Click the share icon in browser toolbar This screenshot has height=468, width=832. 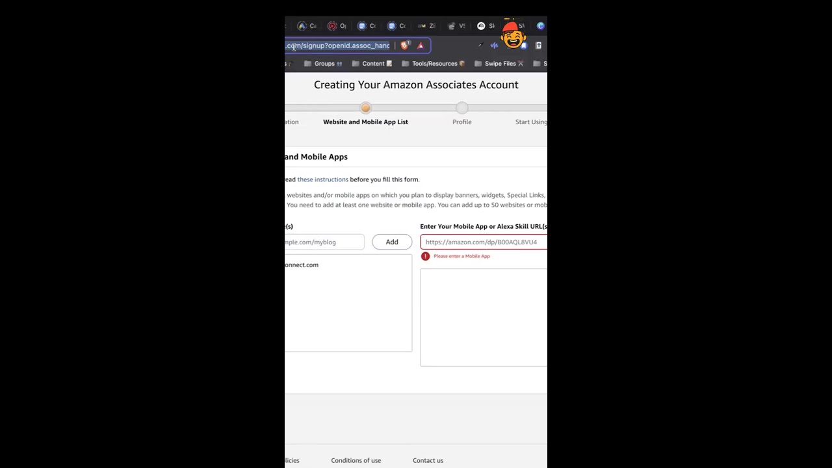(x=538, y=45)
